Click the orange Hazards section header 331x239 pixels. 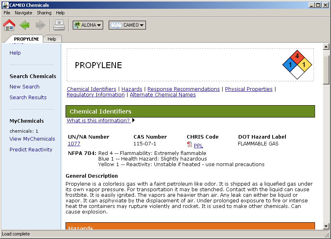click(190, 226)
